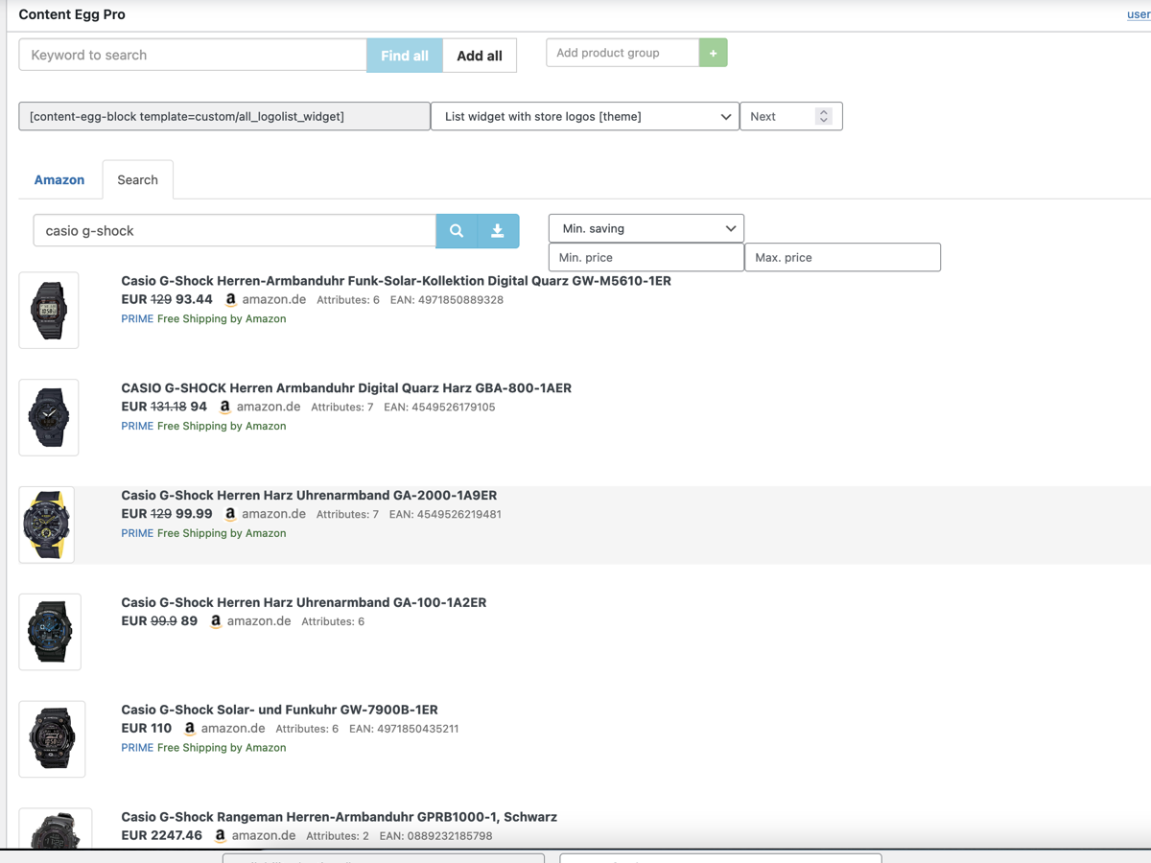Click title Casio G-Shock Uhrenarmband GA-2000-1A9ER

point(309,496)
